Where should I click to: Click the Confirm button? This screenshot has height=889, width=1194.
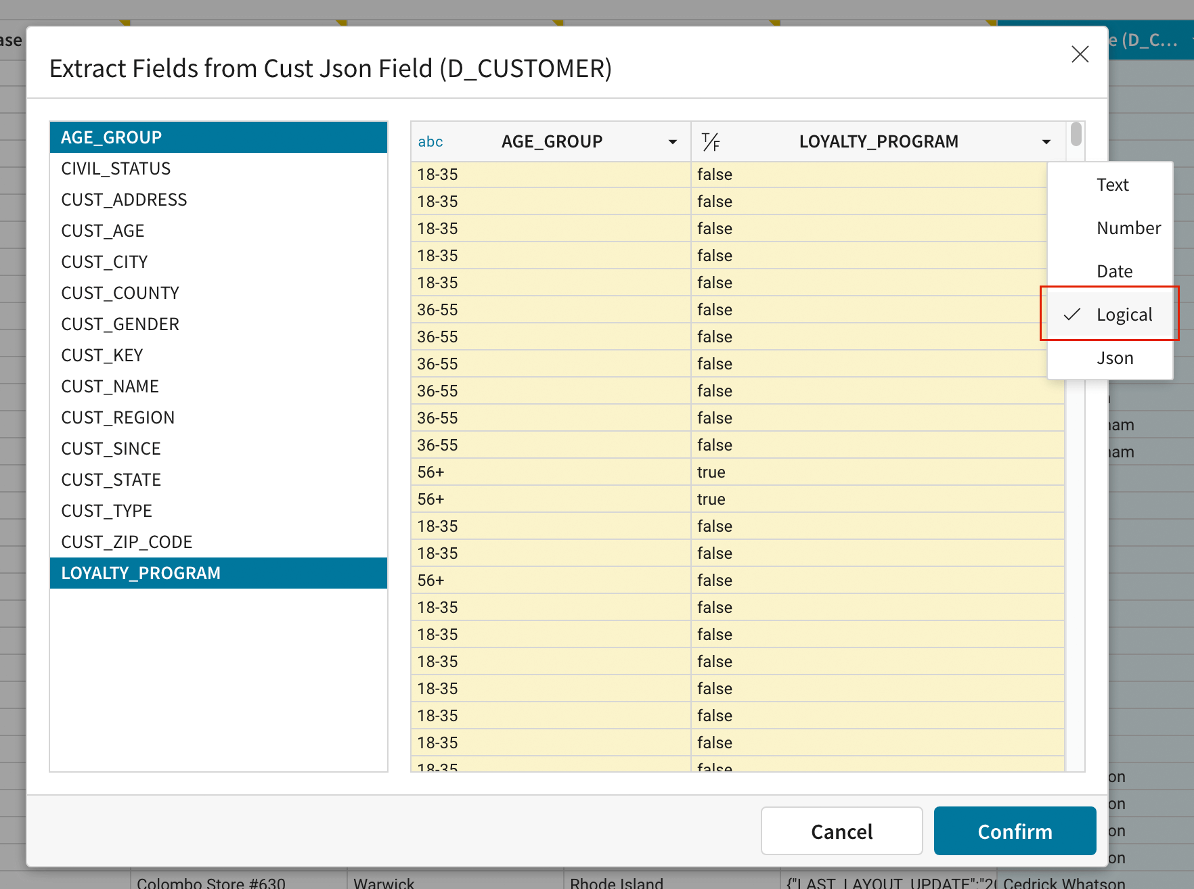click(1015, 831)
